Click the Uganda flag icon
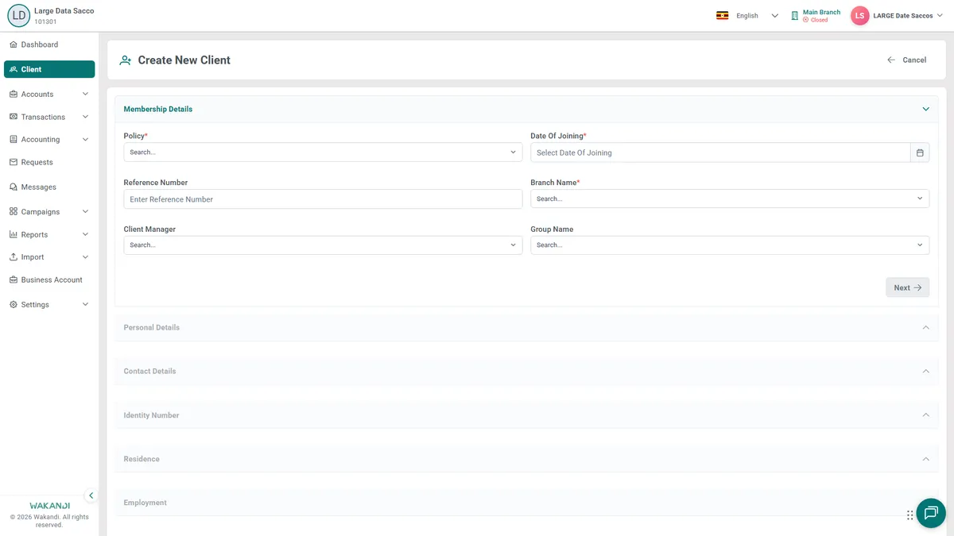Image resolution: width=954 pixels, height=536 pixels. [722, 15]
